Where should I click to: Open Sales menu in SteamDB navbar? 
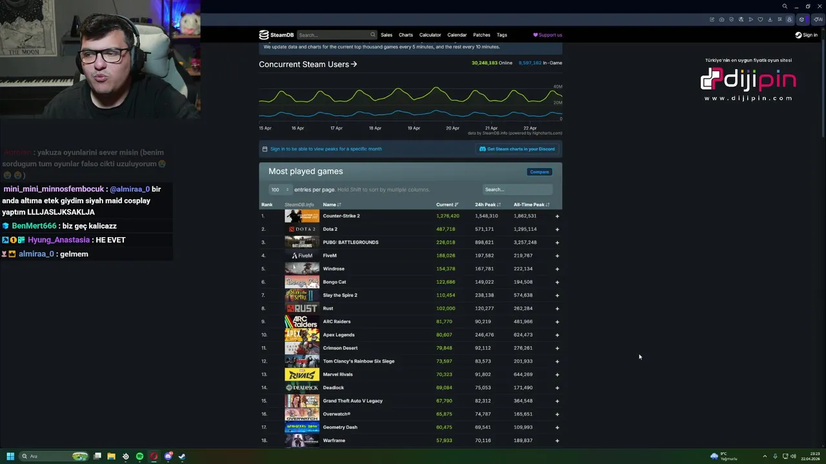coord(387,35)
